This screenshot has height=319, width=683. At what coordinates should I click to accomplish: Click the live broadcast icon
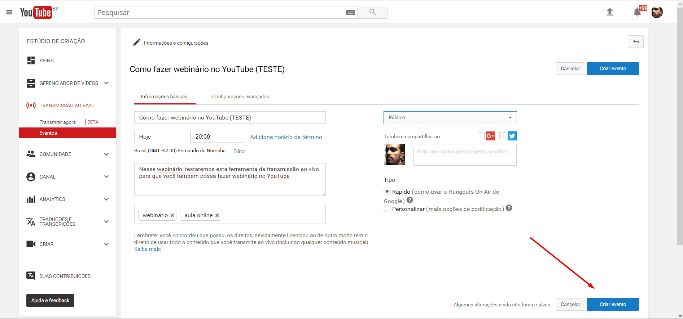(31, 105)
